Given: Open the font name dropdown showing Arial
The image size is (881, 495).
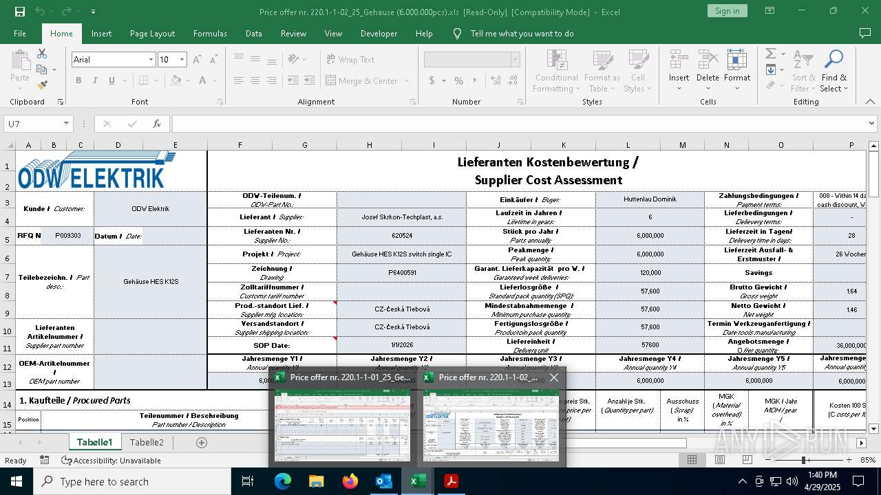Looking at the screenshot, I should (x=151, y=60).
